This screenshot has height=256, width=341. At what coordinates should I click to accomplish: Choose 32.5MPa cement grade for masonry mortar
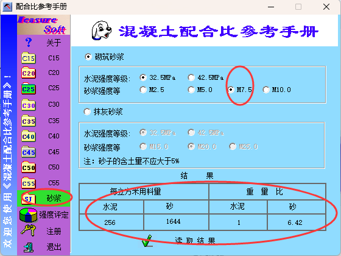coord(143,77)
